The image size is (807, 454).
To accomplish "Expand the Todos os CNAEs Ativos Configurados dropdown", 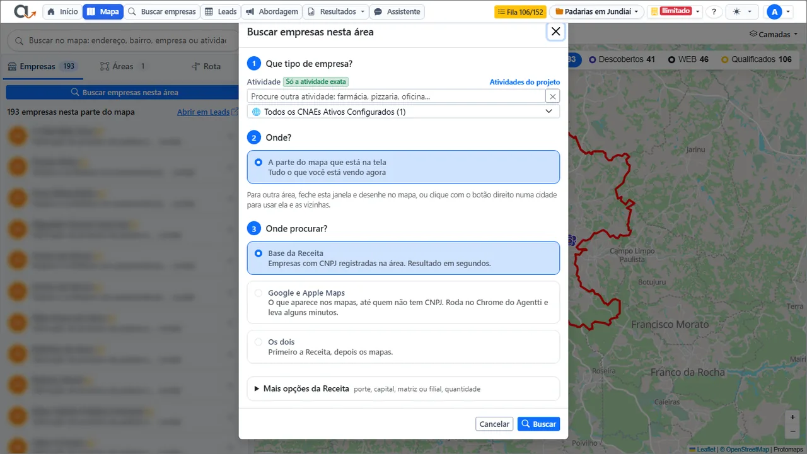I will [403, 112].
